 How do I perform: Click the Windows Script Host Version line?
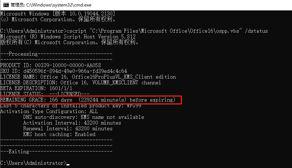pyautogui.click(x=68, y=37)
